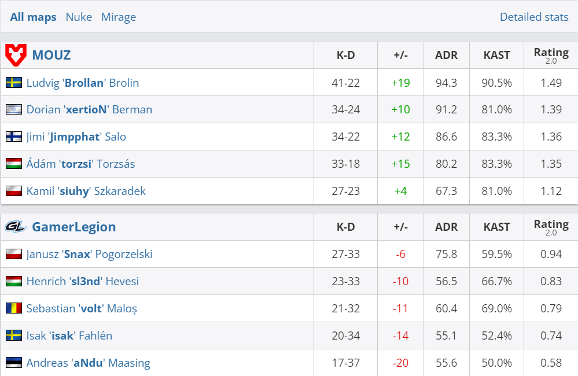Click the Polish flag beside Snax
Viewport: 578px width, 376px height.
coord(14,254)
